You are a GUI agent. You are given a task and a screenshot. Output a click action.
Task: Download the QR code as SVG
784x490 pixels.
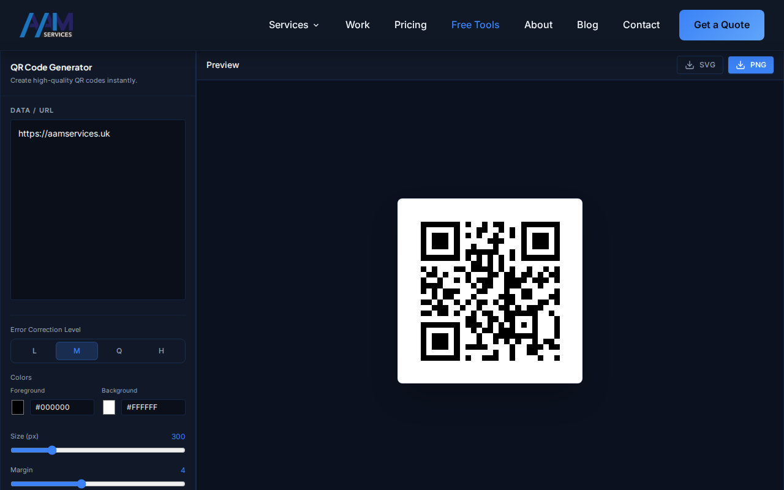(700, 65)
